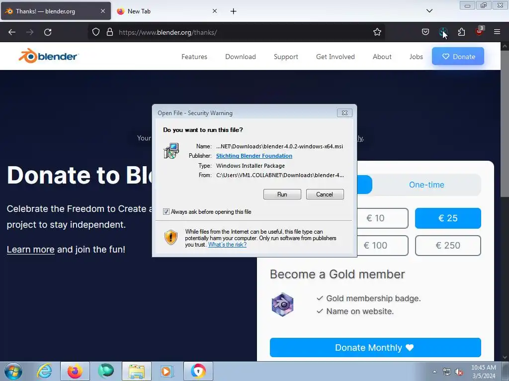Open the Support nav item
The height and width of the screenshot is (381, 509).
pyautogui.click(x=286, y=57)
